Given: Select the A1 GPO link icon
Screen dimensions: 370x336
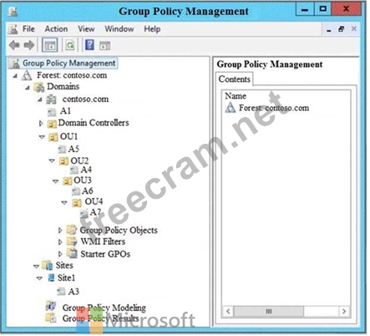Looking at the screenshot, I should (52, 112).
